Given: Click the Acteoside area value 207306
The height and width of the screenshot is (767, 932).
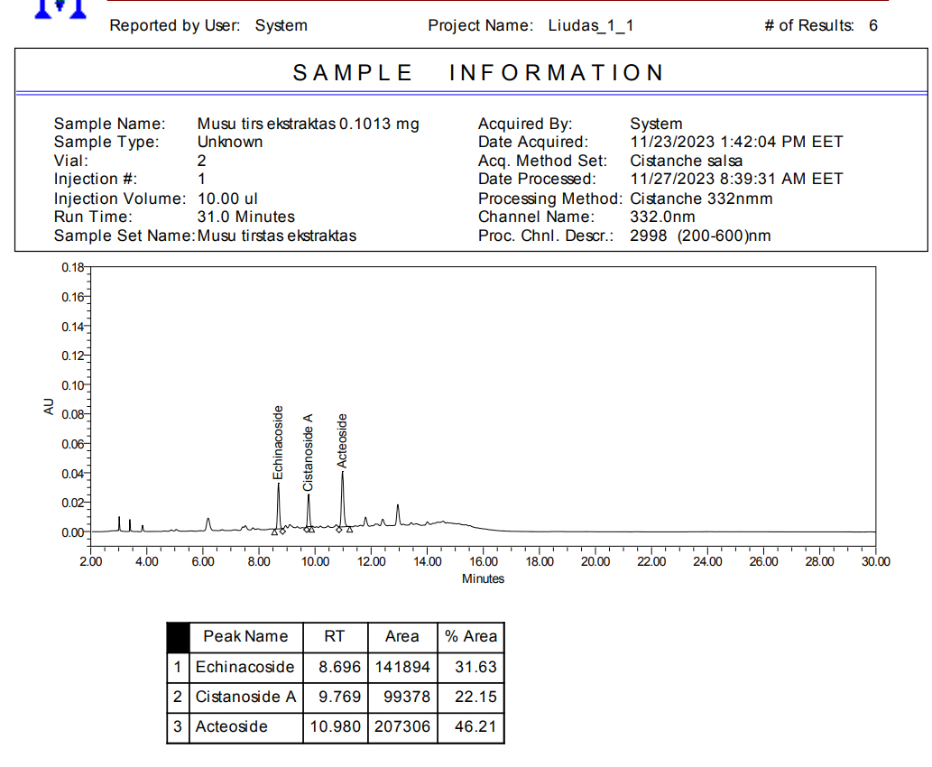Looking at the screenshot, I should (x=401, y=727).
